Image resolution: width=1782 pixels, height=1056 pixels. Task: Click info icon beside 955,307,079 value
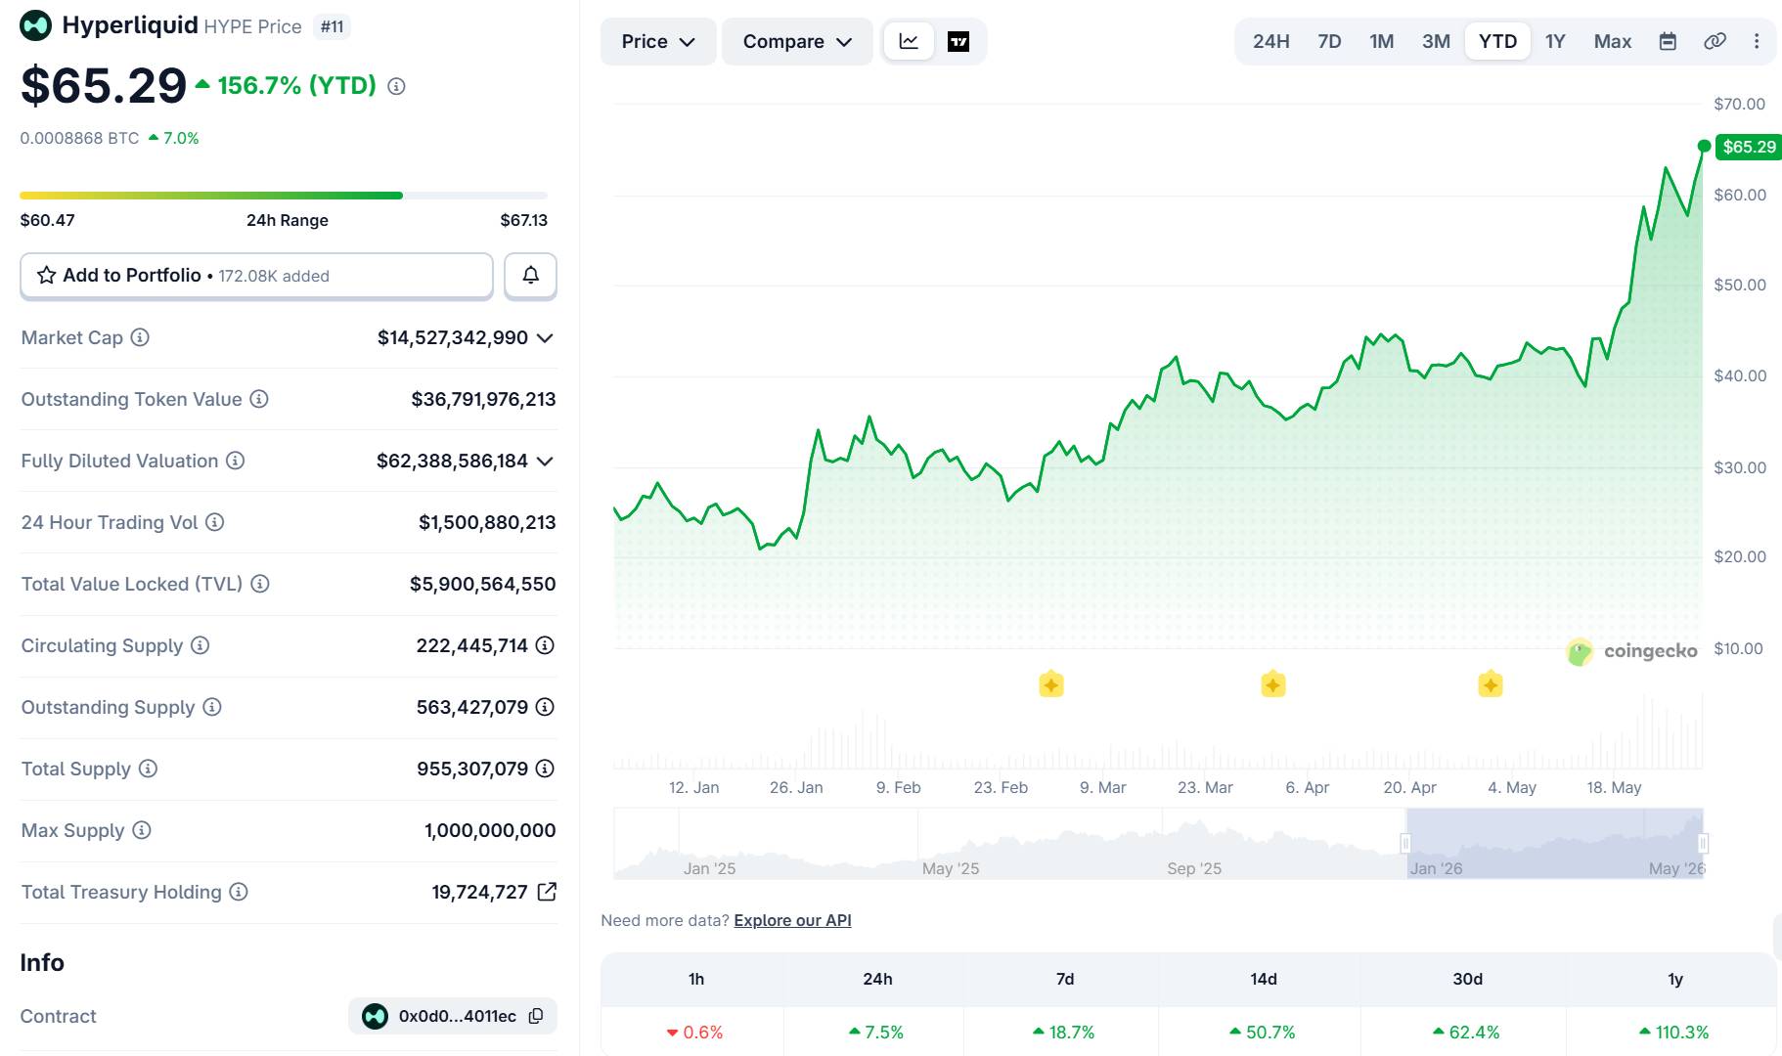[x=546, y=769]
